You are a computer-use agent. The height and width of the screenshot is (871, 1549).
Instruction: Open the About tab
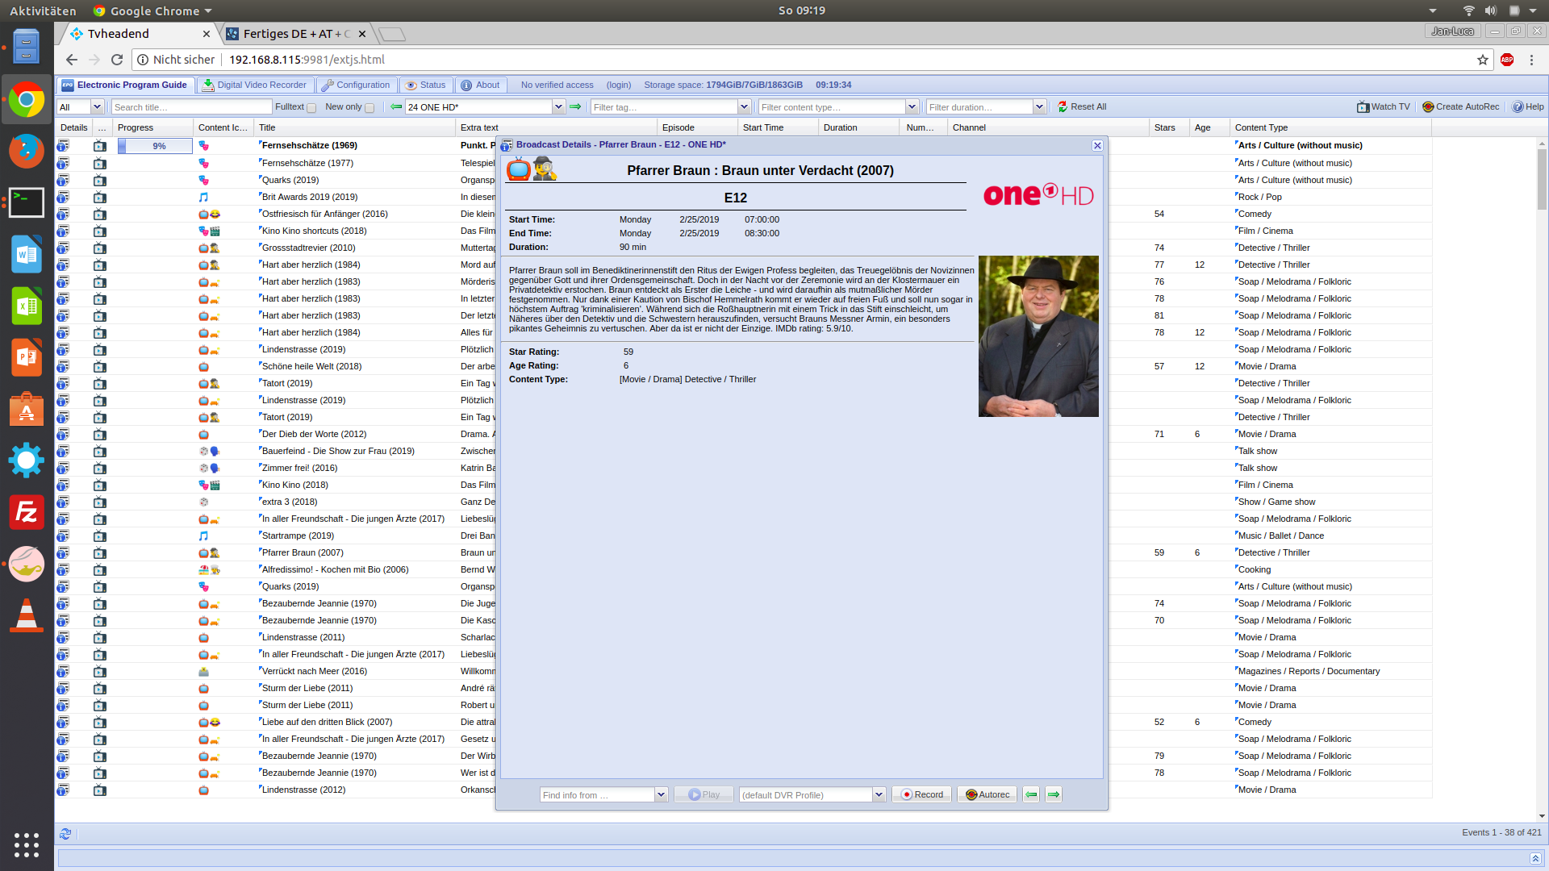tap(481, 85)
